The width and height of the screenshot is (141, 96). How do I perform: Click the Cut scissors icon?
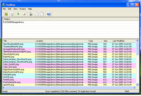(31, 14)
